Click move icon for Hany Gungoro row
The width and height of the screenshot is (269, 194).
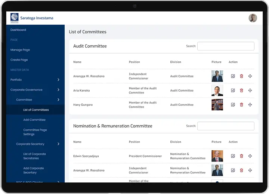point(250,105)
